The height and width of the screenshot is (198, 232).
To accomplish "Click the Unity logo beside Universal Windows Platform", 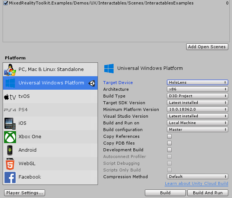I will [x=92, y=83].
